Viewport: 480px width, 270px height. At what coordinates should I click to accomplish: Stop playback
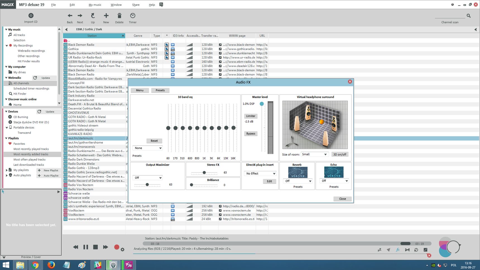(x=95, y=247)
